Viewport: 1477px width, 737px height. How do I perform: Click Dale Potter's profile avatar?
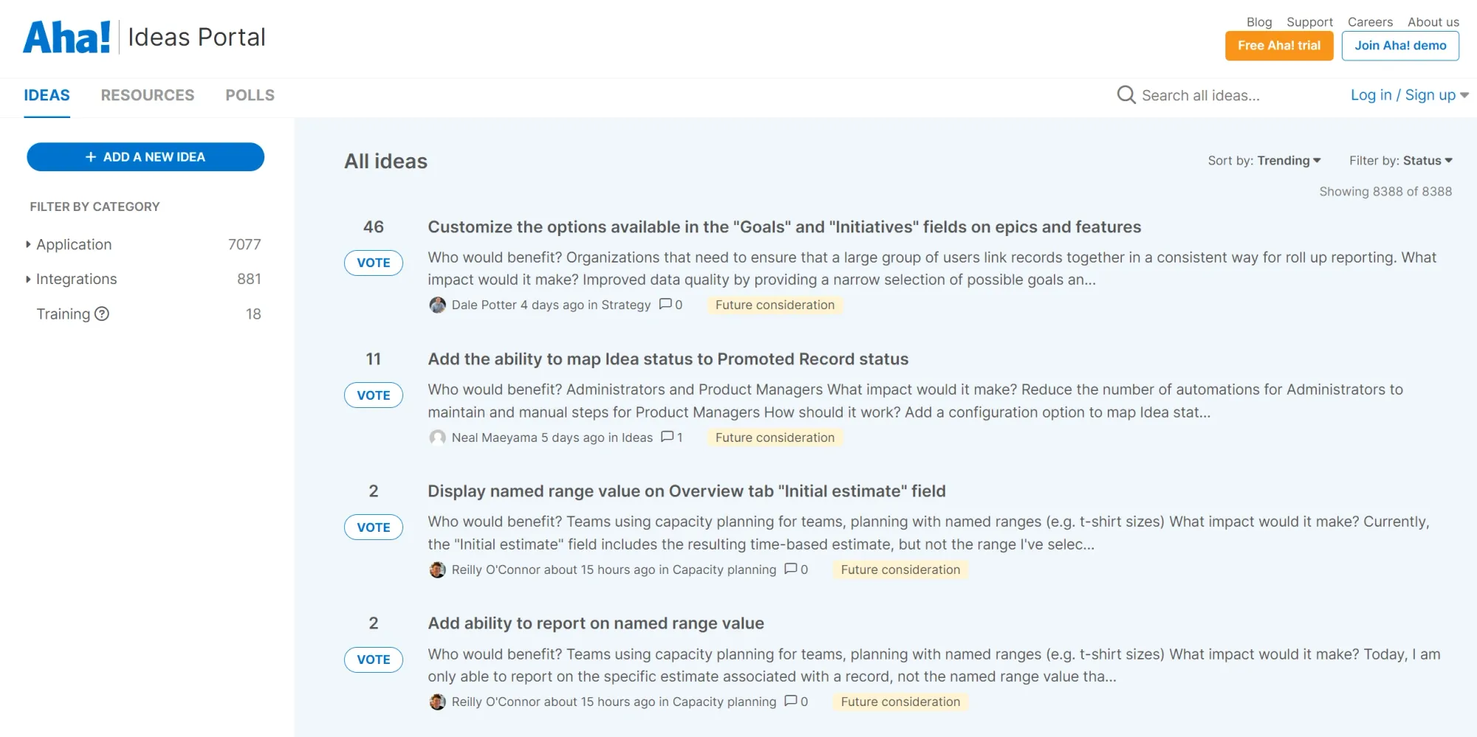tap(437, 304)
